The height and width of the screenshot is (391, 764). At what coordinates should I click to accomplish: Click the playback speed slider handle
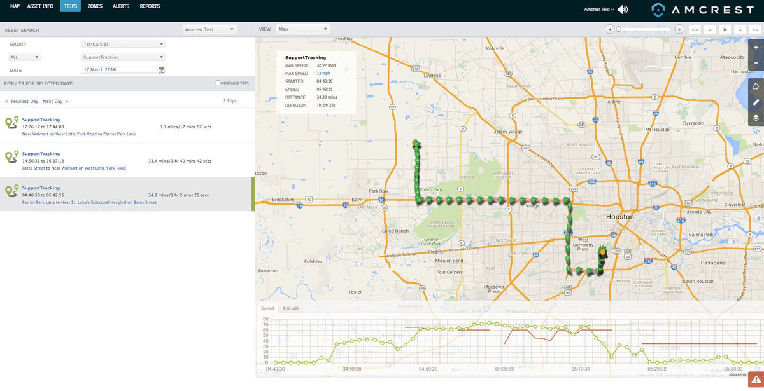pyautogui.click(x=618, y=29)
